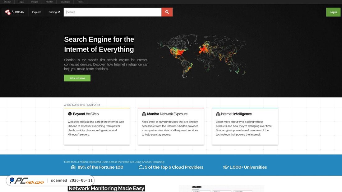Open the Pricing navigation link
The height and width of the screenshot is (192, 342).
[54, 12]
